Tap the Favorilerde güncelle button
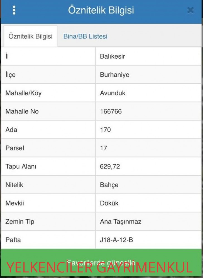 pyautogui.click(x=101, y=263)
